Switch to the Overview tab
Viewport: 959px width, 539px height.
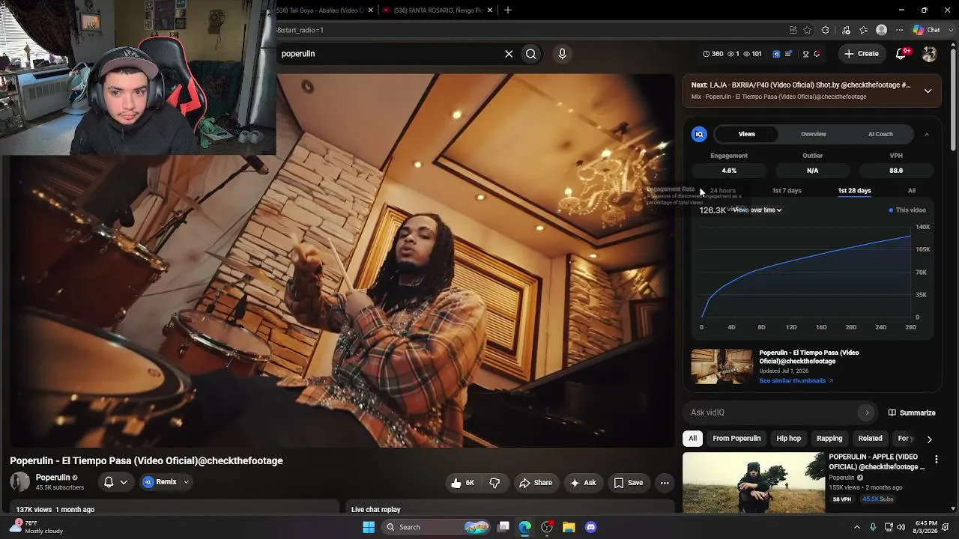point(814,134)
